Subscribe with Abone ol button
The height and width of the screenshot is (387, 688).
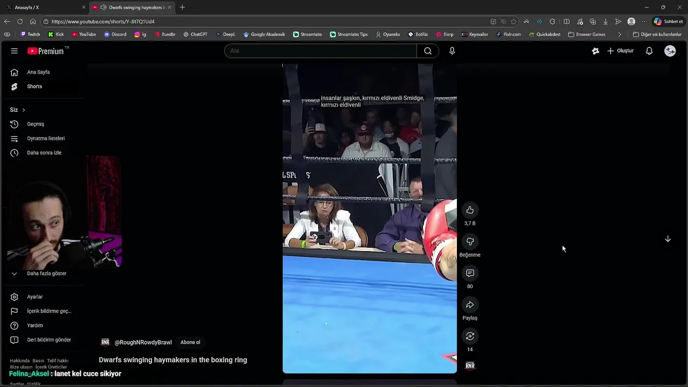190,342
